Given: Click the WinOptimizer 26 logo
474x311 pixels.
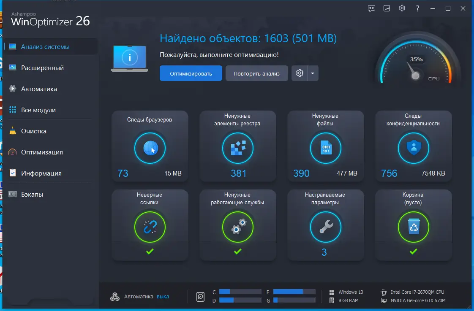Looking at the screenshot, I should click(50, 19).
